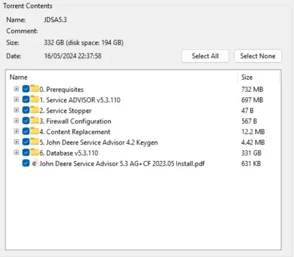This screenshot has width=294, height=257.
Task: Click the date 16/05/2024 22:37:58
Action: 72,56
